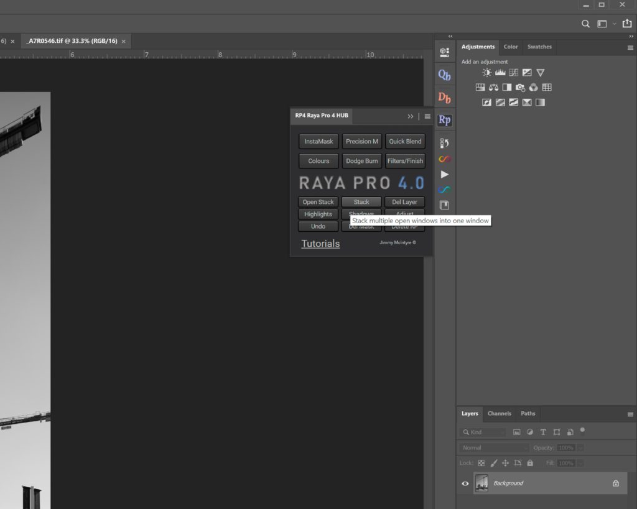Toggle prevent artboard auto-nesting lock
Image resolution: width=637 pixels, height=509 pixels.
[518, 463]
